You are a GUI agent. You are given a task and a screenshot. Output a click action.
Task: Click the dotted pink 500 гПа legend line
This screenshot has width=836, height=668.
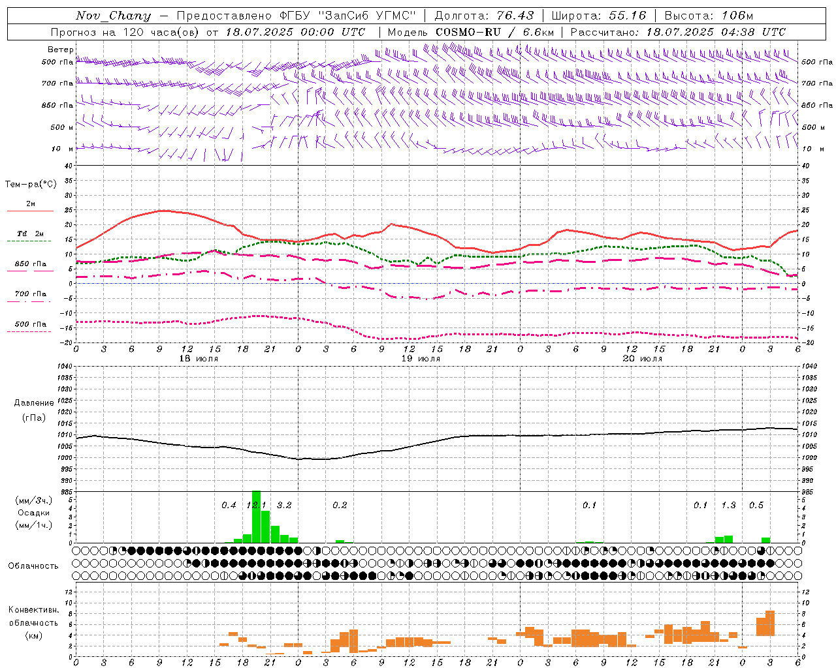pos(30,331)
